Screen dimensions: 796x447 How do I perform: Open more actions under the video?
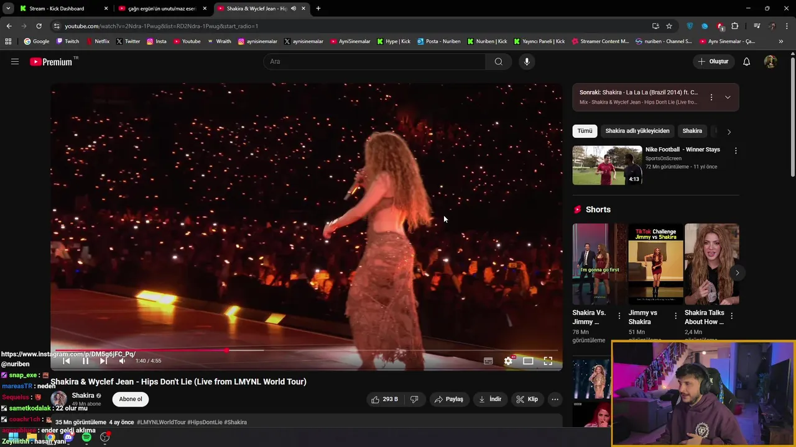[x=555, y=399]
